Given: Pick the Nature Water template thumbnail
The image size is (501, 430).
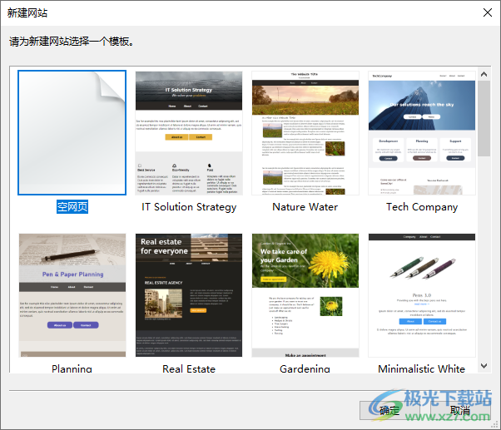Looking at the screenshot, I should pyautogui.click(x=305, y=133).
